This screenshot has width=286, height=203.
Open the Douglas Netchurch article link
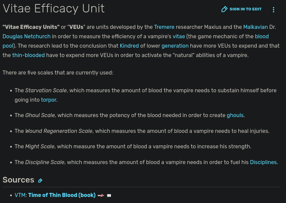(x=27, y=36)
